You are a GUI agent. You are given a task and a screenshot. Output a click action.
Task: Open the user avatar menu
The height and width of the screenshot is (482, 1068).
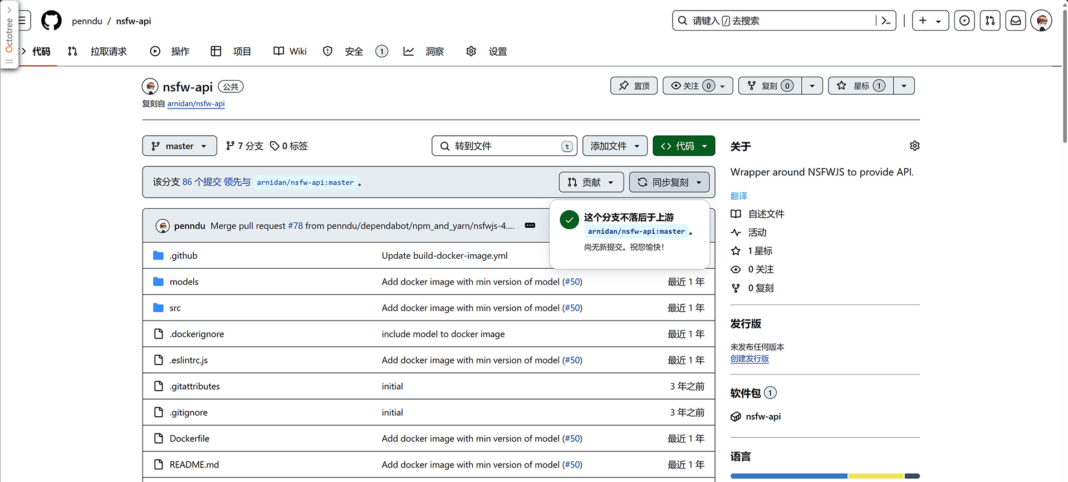click(x=1041, y=21)
